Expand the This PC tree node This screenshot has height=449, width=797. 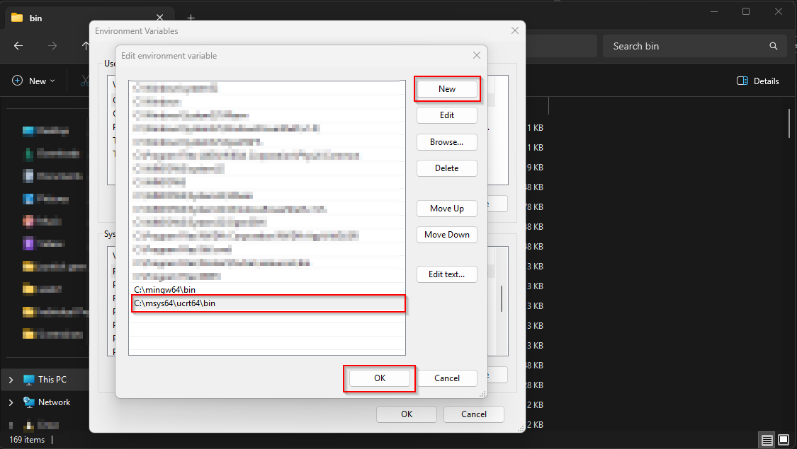point(11,380)
